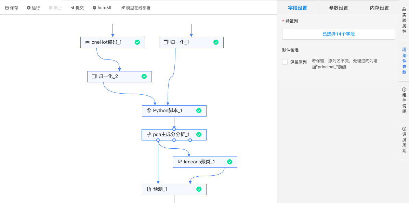This screenshot has height=203, width=409.
Task: Select the kmeans聚类_1 node
Action: click(x=205, y=162)
